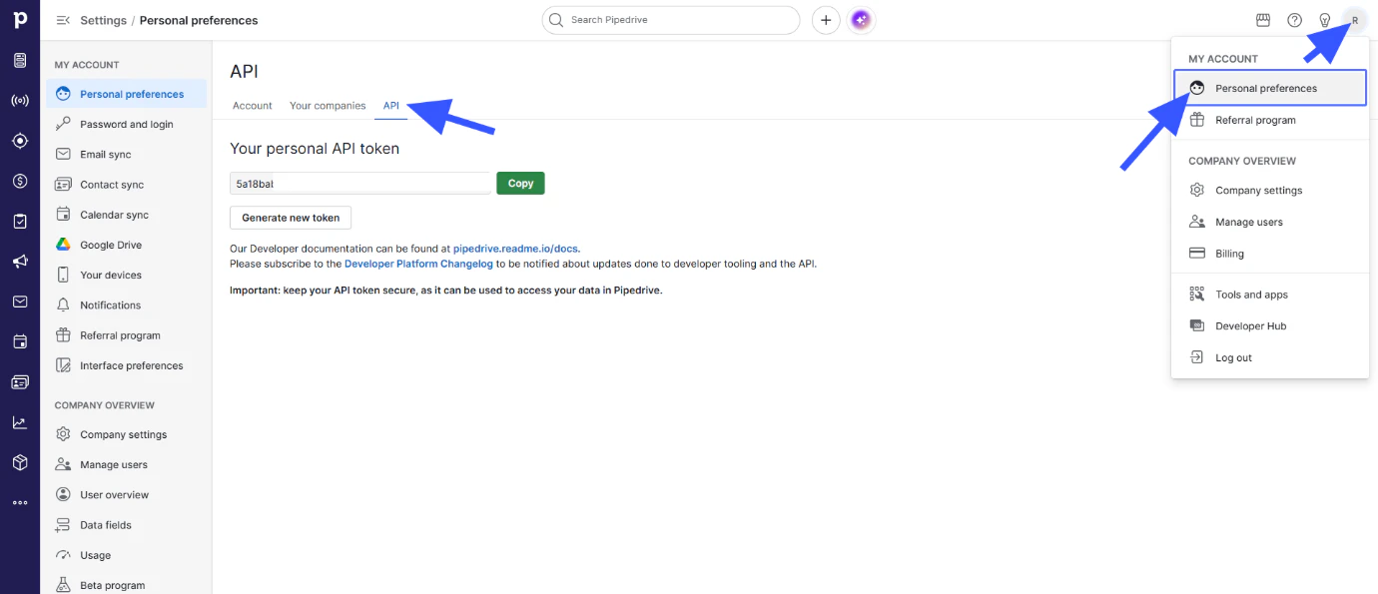Focus the Search Pipedrive field
Viewport: 1378px width, 594px height.
[x=671, y=20]
